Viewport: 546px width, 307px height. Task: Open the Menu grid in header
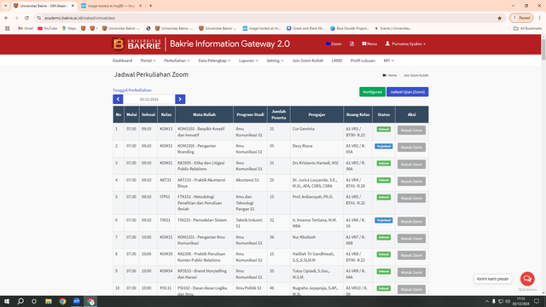[x=369, y=43]
